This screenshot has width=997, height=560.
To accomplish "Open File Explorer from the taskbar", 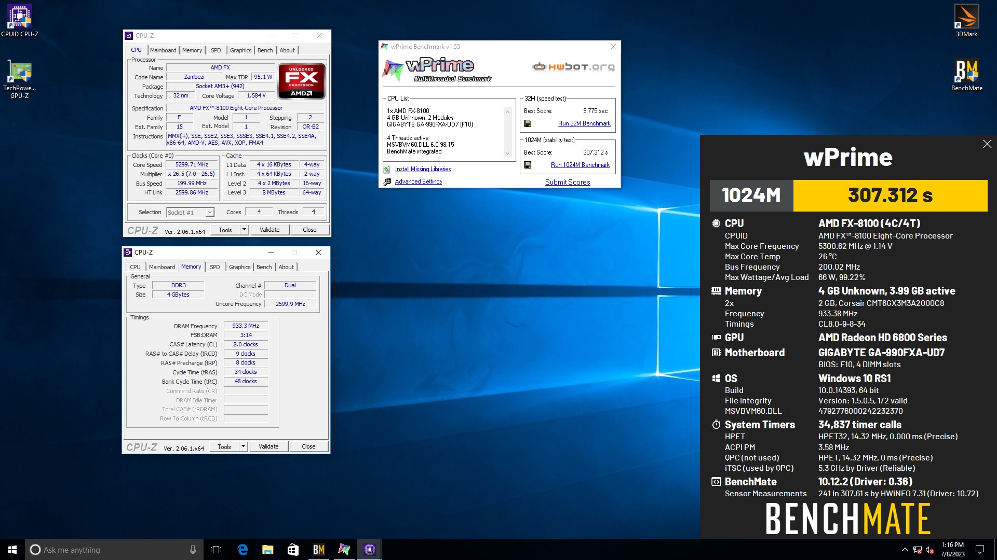I will [268, 550].
